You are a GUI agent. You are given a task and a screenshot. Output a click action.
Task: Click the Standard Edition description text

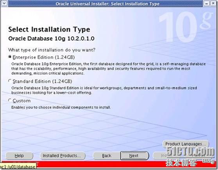point(104,90)
